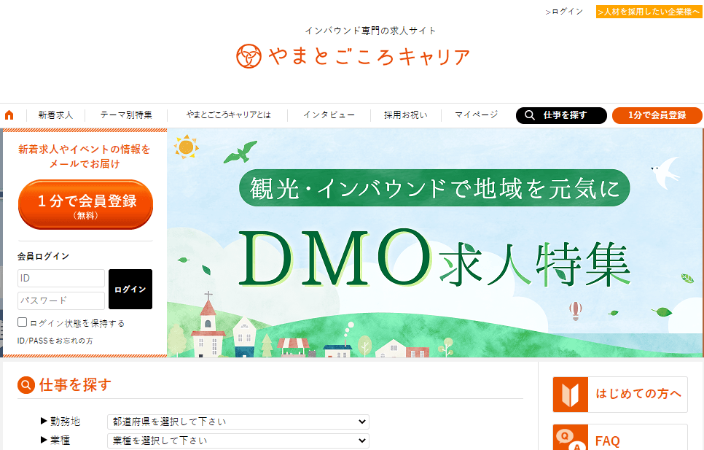The width and height of the screenshot is (704, 450).
Task: Open the FAQ text link
Action: (x=608, y=441)
